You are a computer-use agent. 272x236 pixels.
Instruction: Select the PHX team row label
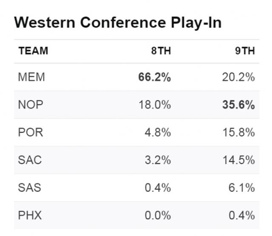(x=30, y=215)
